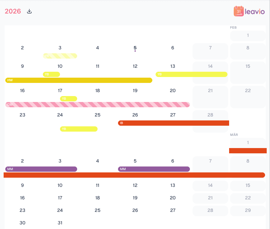Select the March 31 date cell

(60, 223)
